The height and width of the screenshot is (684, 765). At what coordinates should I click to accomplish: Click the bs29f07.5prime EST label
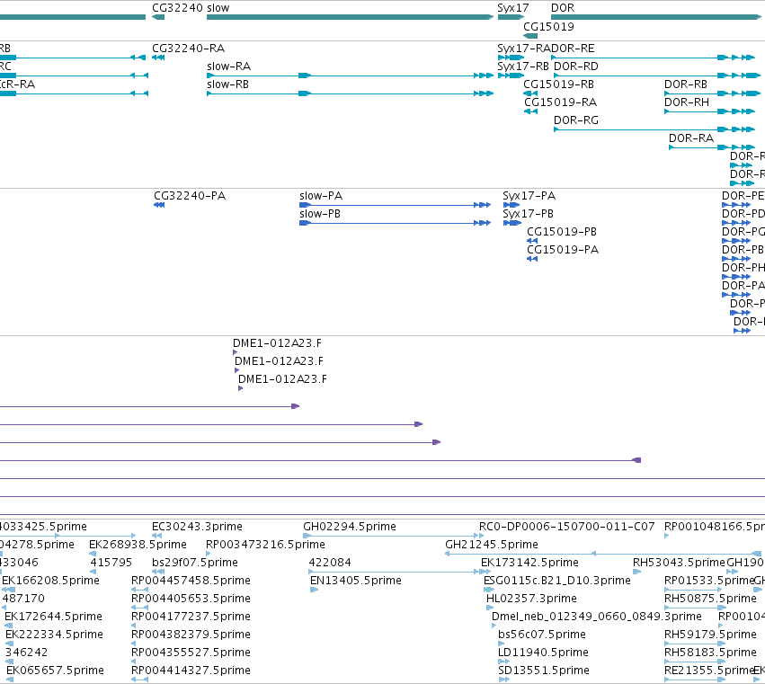(195, 563)
